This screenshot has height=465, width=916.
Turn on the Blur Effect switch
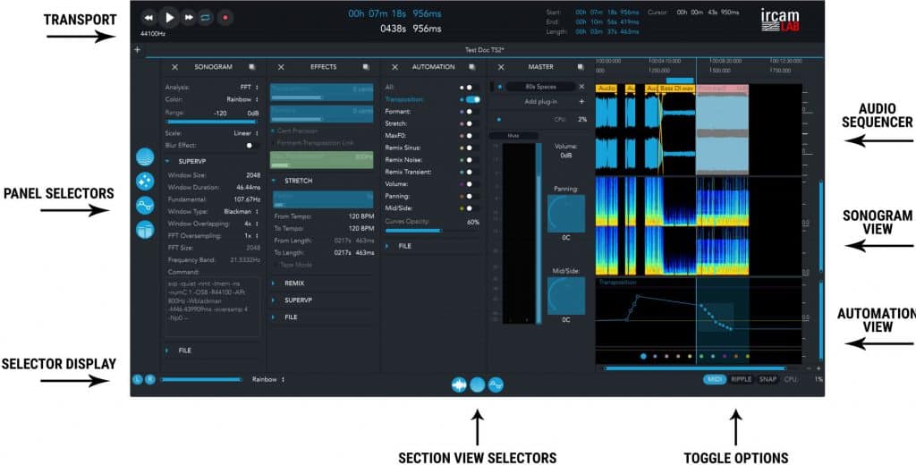point(253,146)
